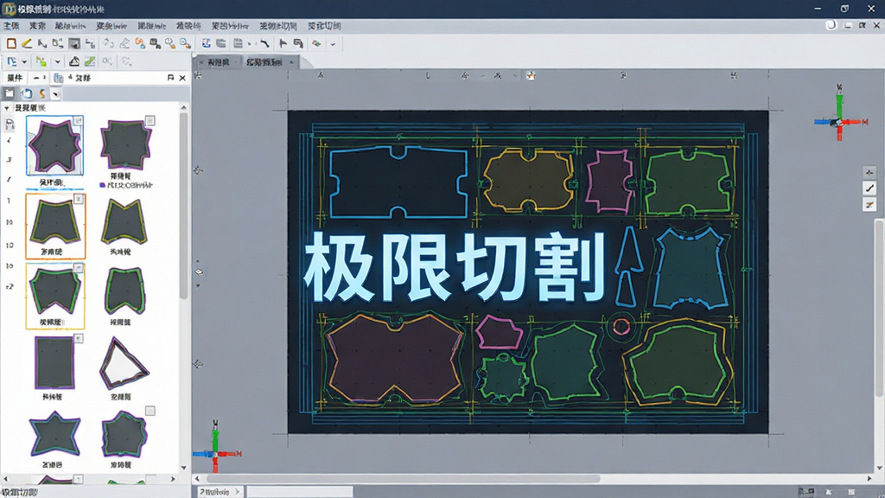Image resolution: width=885 pixels, height=498 pixels.
Task: Select the triangle-shaped part thumbnail in the left panel
Action: [124, 363]
